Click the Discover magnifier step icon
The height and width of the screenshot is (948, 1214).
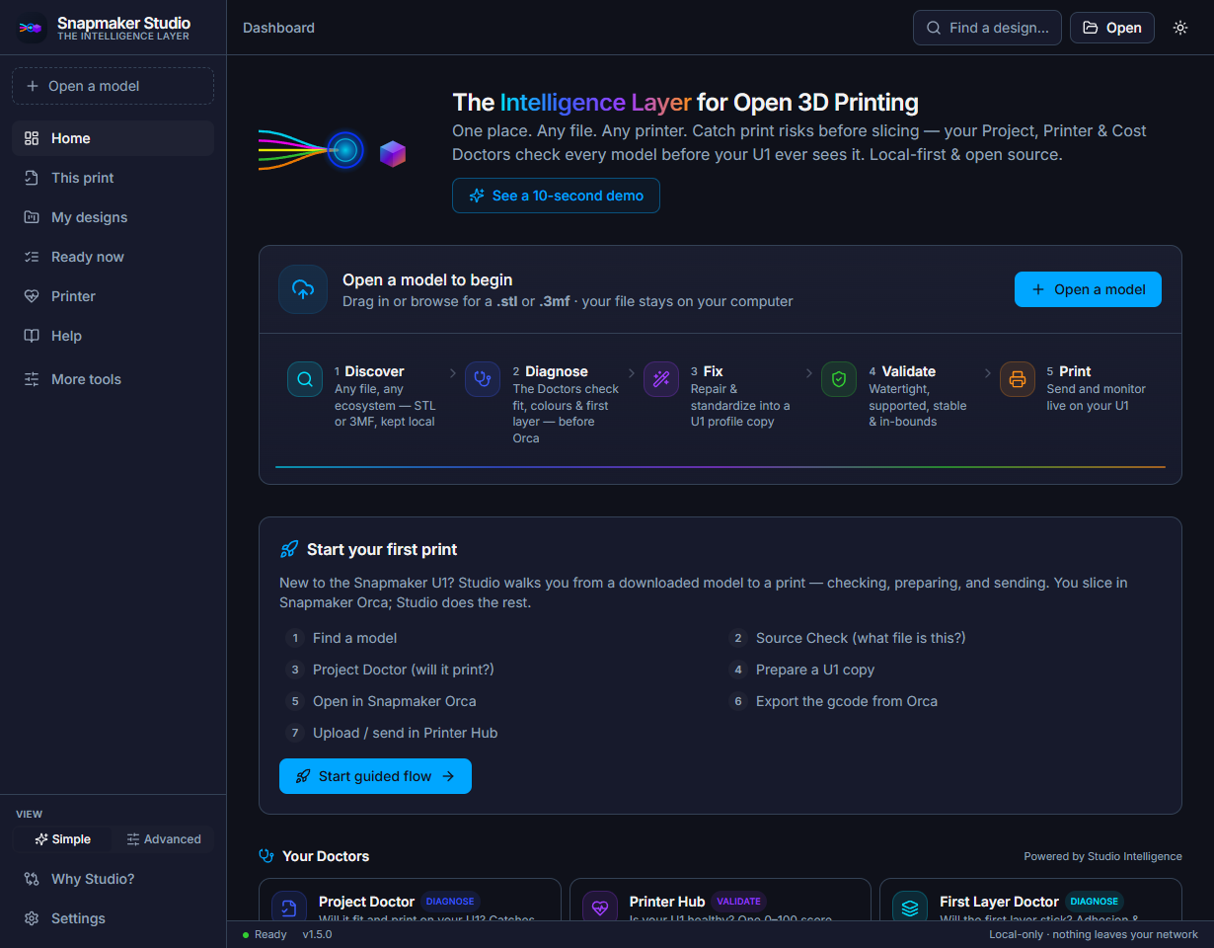305,379
